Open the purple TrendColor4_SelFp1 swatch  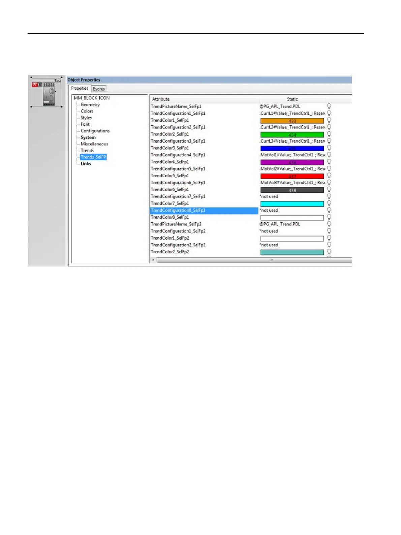(x=292, y=162)
